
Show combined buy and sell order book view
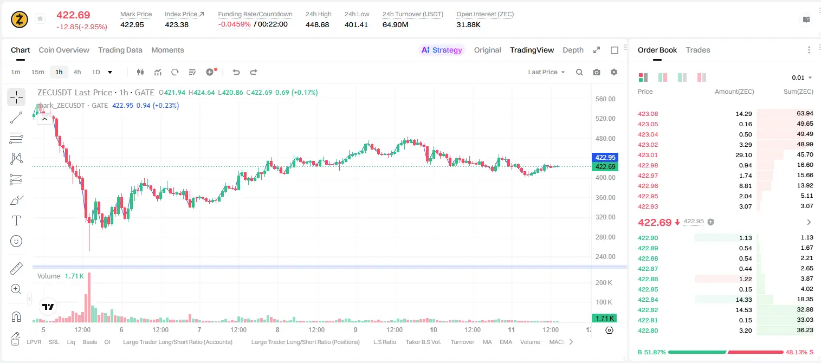coord(643,77)
